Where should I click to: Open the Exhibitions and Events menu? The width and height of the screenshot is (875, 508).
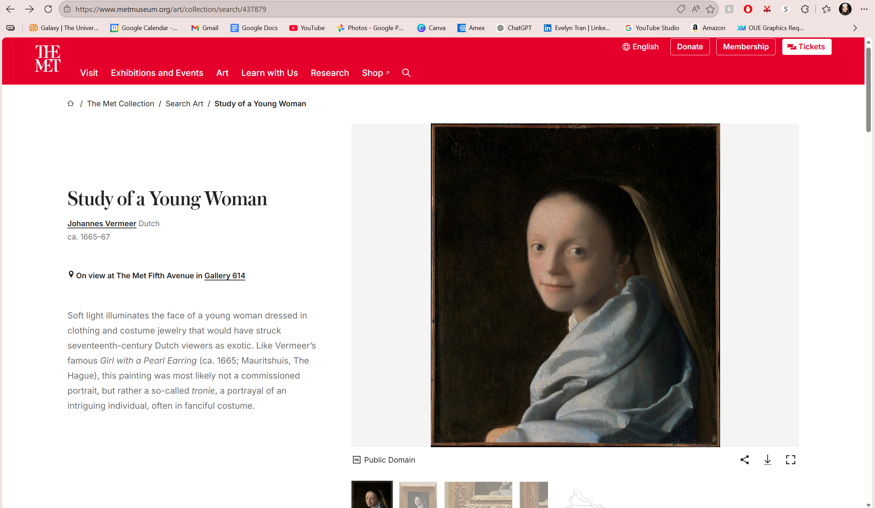(x=157, y=73)
